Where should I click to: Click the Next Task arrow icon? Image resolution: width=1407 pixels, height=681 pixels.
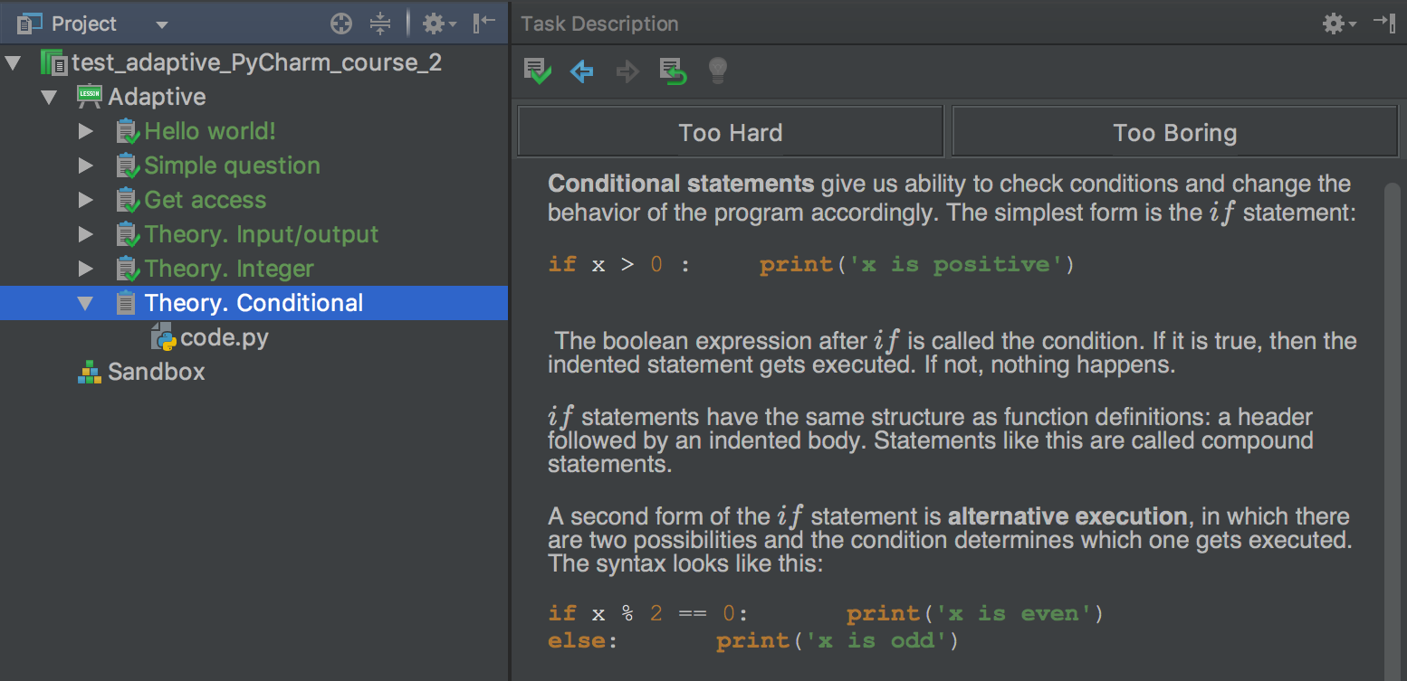[627, 71]
